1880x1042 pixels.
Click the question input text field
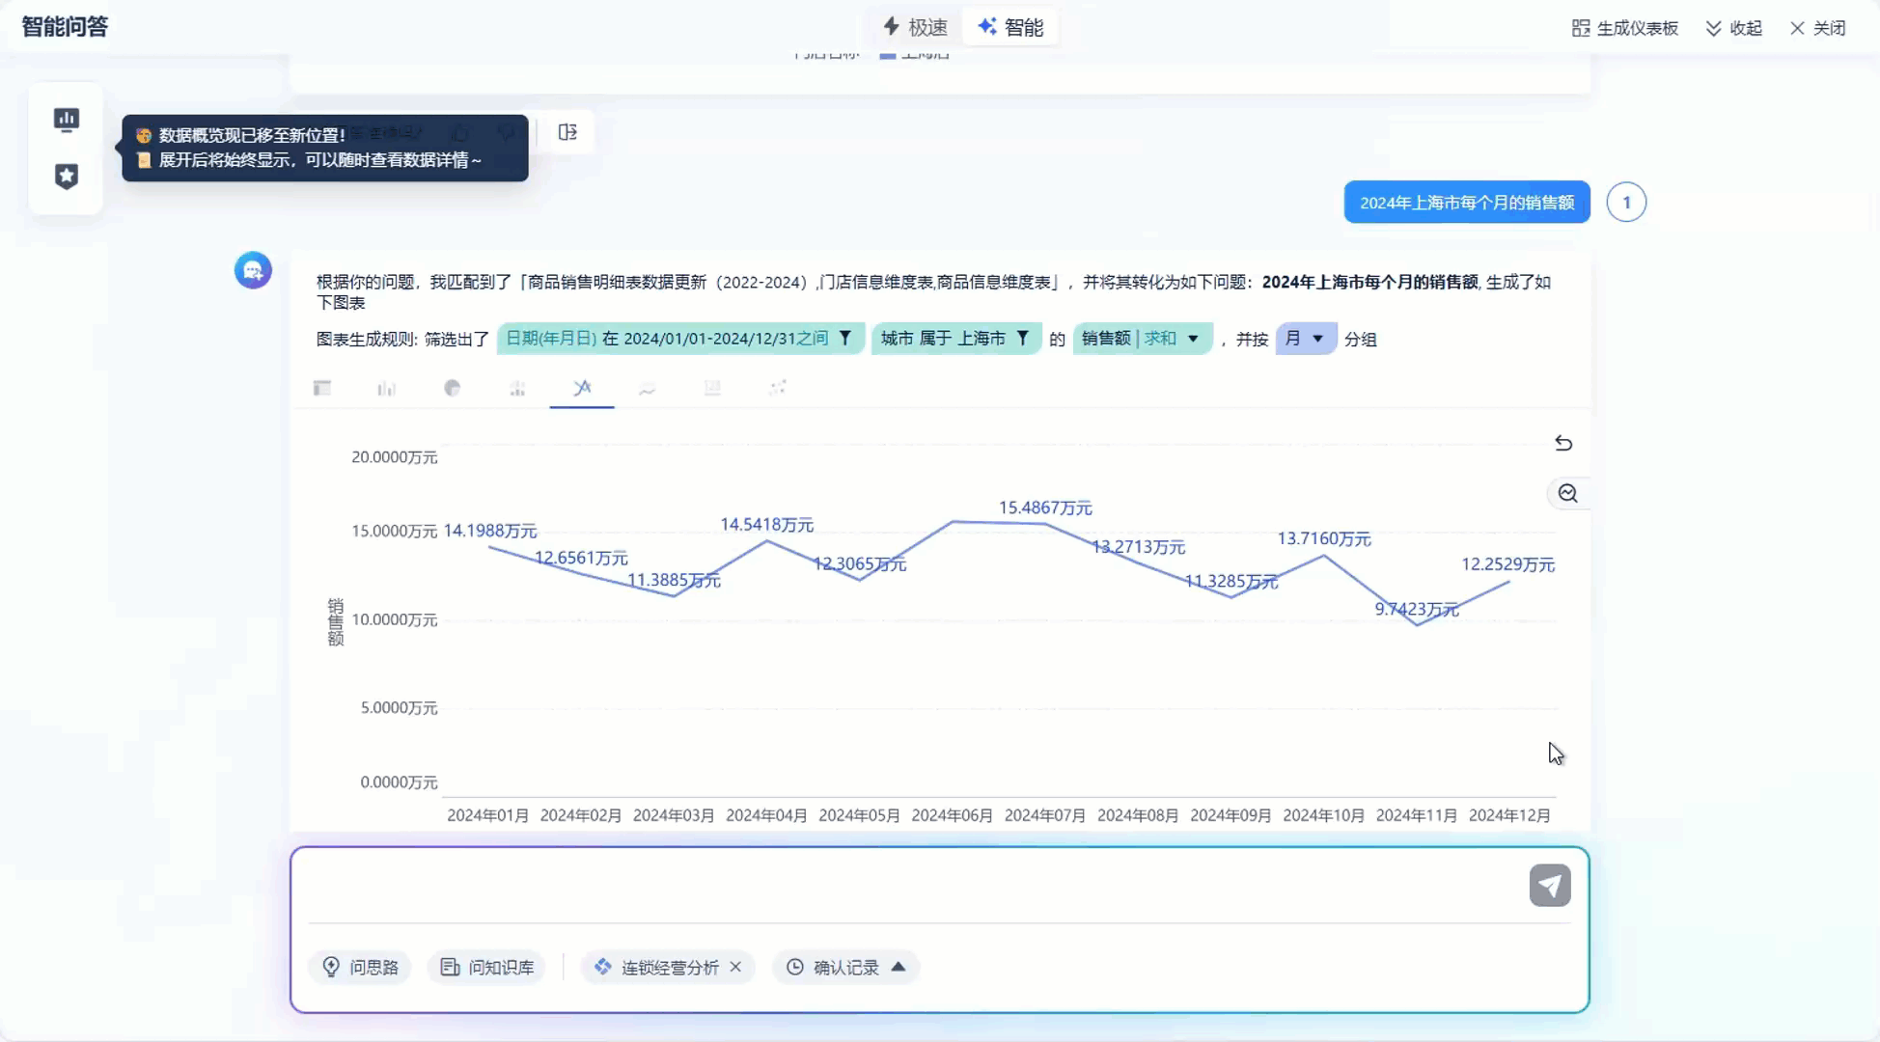click(x=907, y=885)
